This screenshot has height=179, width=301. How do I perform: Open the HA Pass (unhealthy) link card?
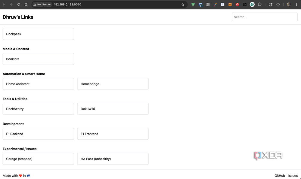(x=113, y=159)
